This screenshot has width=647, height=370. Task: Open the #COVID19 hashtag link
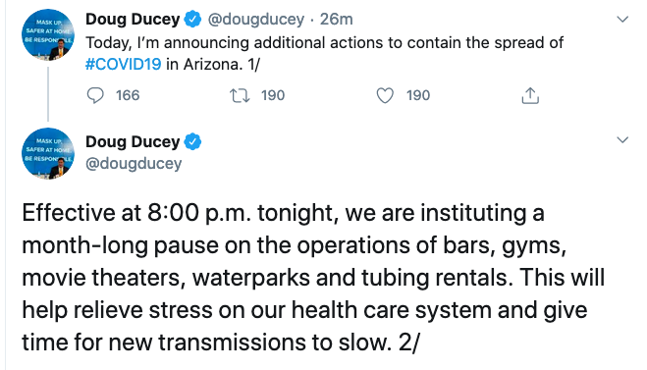click(x=123, y=65)
